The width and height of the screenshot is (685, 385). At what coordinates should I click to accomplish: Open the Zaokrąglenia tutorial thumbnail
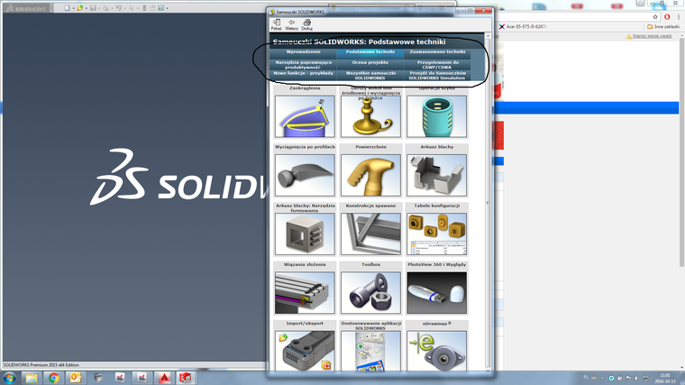click(305, 116)
